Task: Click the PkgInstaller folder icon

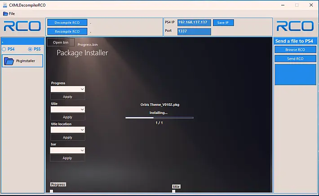Action: tap(9, 61)
